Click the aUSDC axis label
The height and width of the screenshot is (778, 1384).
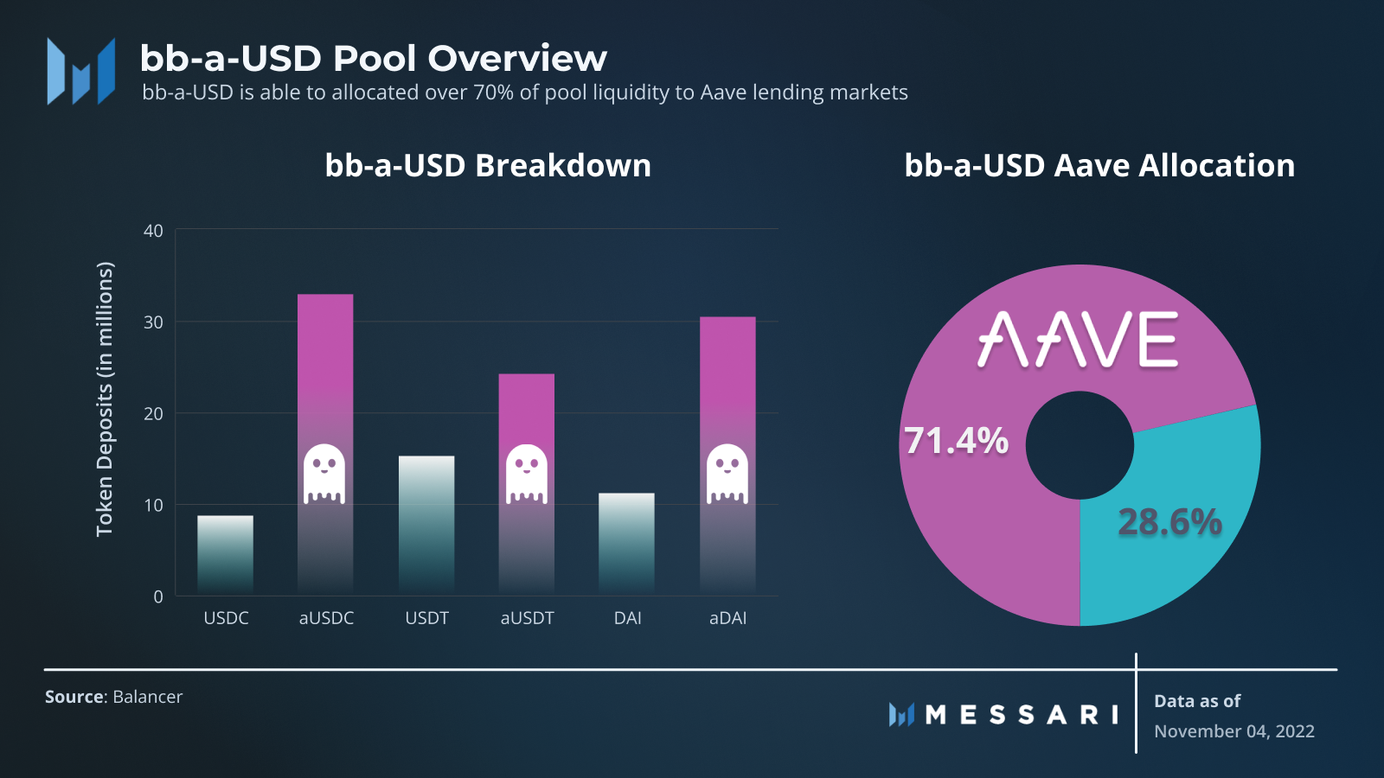coord(326,618)
